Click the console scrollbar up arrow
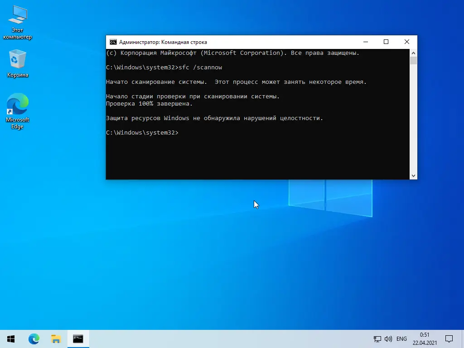The width and height of the screenshot is (464, 348). coord(413,53)
